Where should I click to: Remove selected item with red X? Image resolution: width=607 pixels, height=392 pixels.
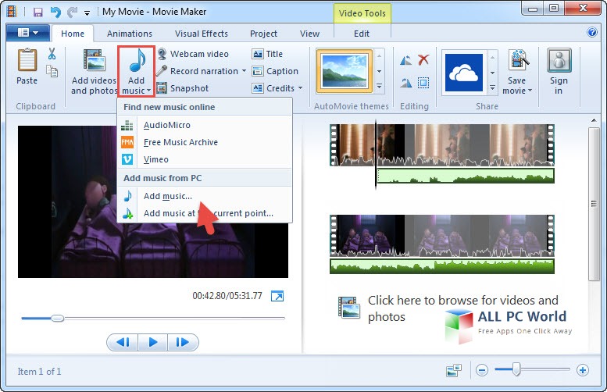click(423, 59)
